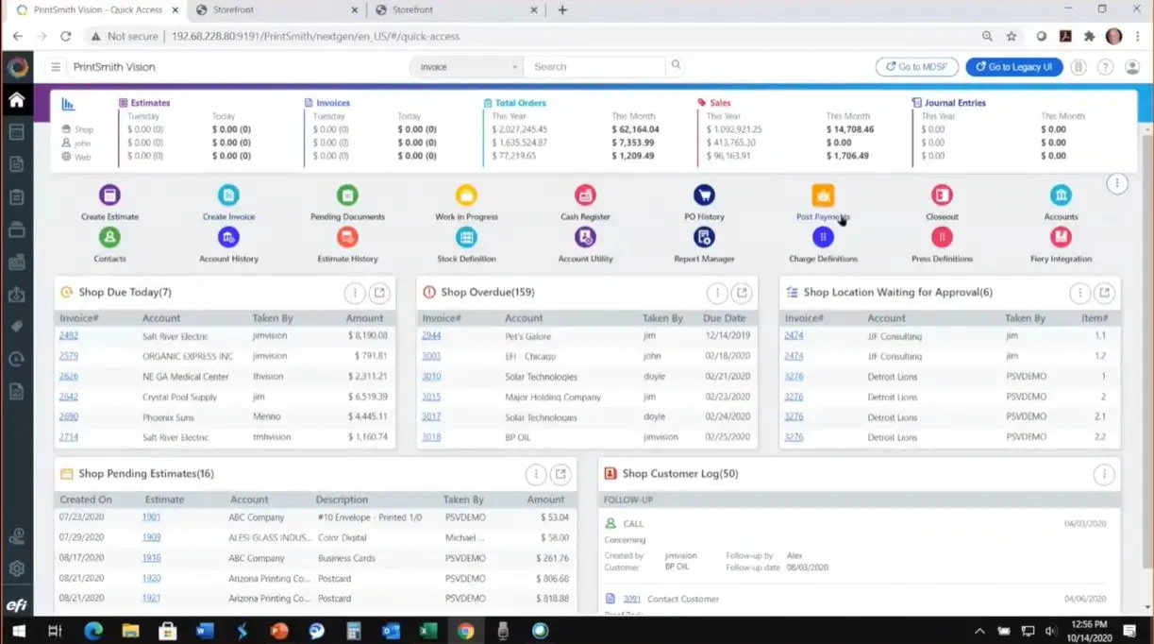Open Shop Due Today options menu
Screen dimensions: 1154x644
point(355,293)
